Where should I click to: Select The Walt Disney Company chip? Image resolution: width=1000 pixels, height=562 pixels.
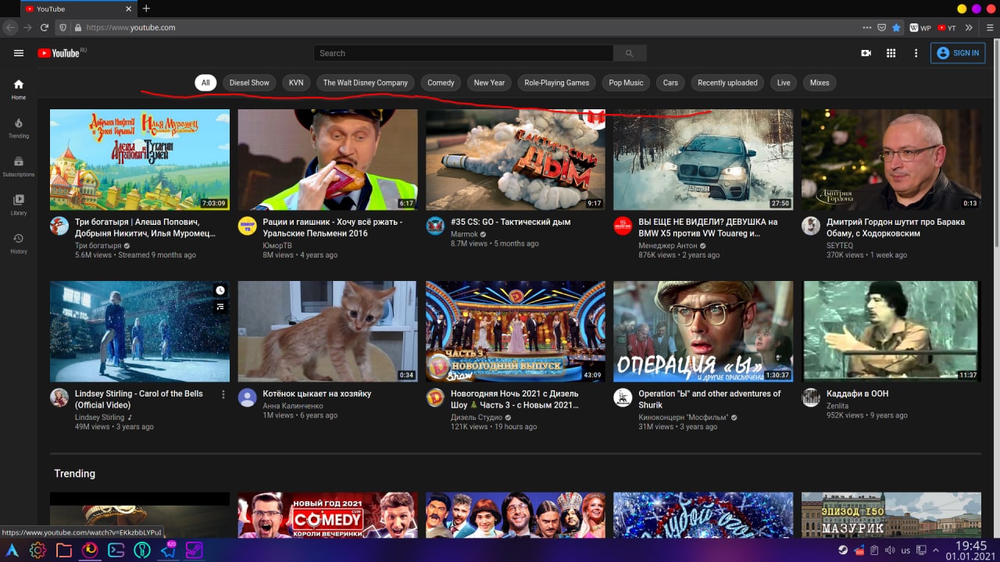366,83
